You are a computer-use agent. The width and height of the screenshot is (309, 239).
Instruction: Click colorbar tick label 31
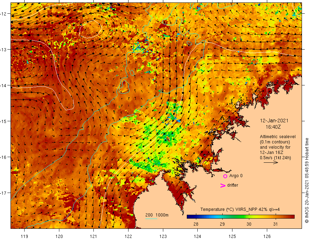coord(276,224)
